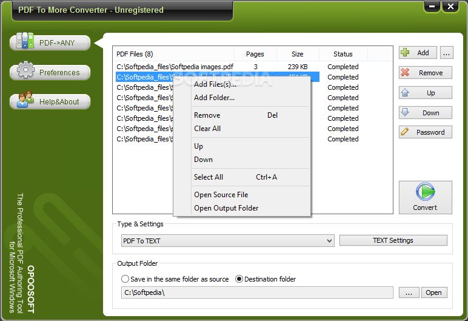This screenshot has height=321, width=468.
Task: Click the Help&About people icon
Action: point(25,99)
